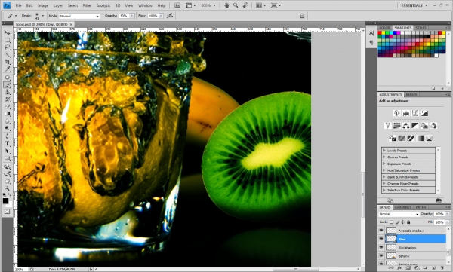
Task: Switch to the Styles tab
Action: click(421, 27)
